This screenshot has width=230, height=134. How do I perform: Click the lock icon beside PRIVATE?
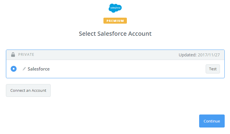pyautogui.click(x=13, y=55)
